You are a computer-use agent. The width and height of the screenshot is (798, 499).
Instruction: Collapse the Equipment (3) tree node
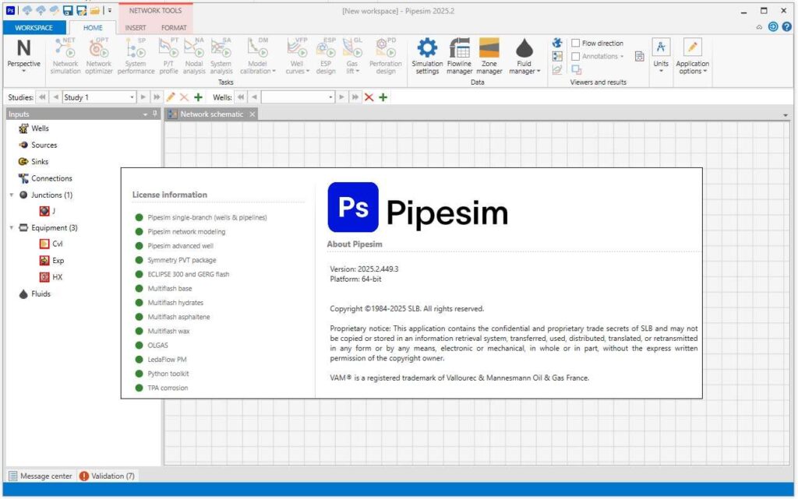(11, 227)
